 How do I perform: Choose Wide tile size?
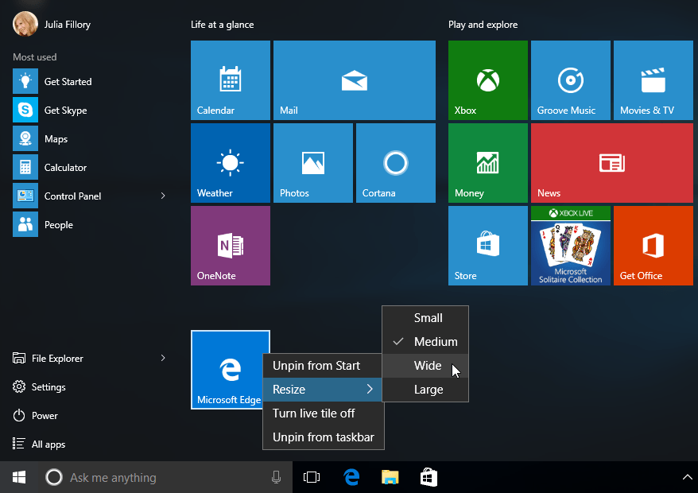[x=427, y=366]
